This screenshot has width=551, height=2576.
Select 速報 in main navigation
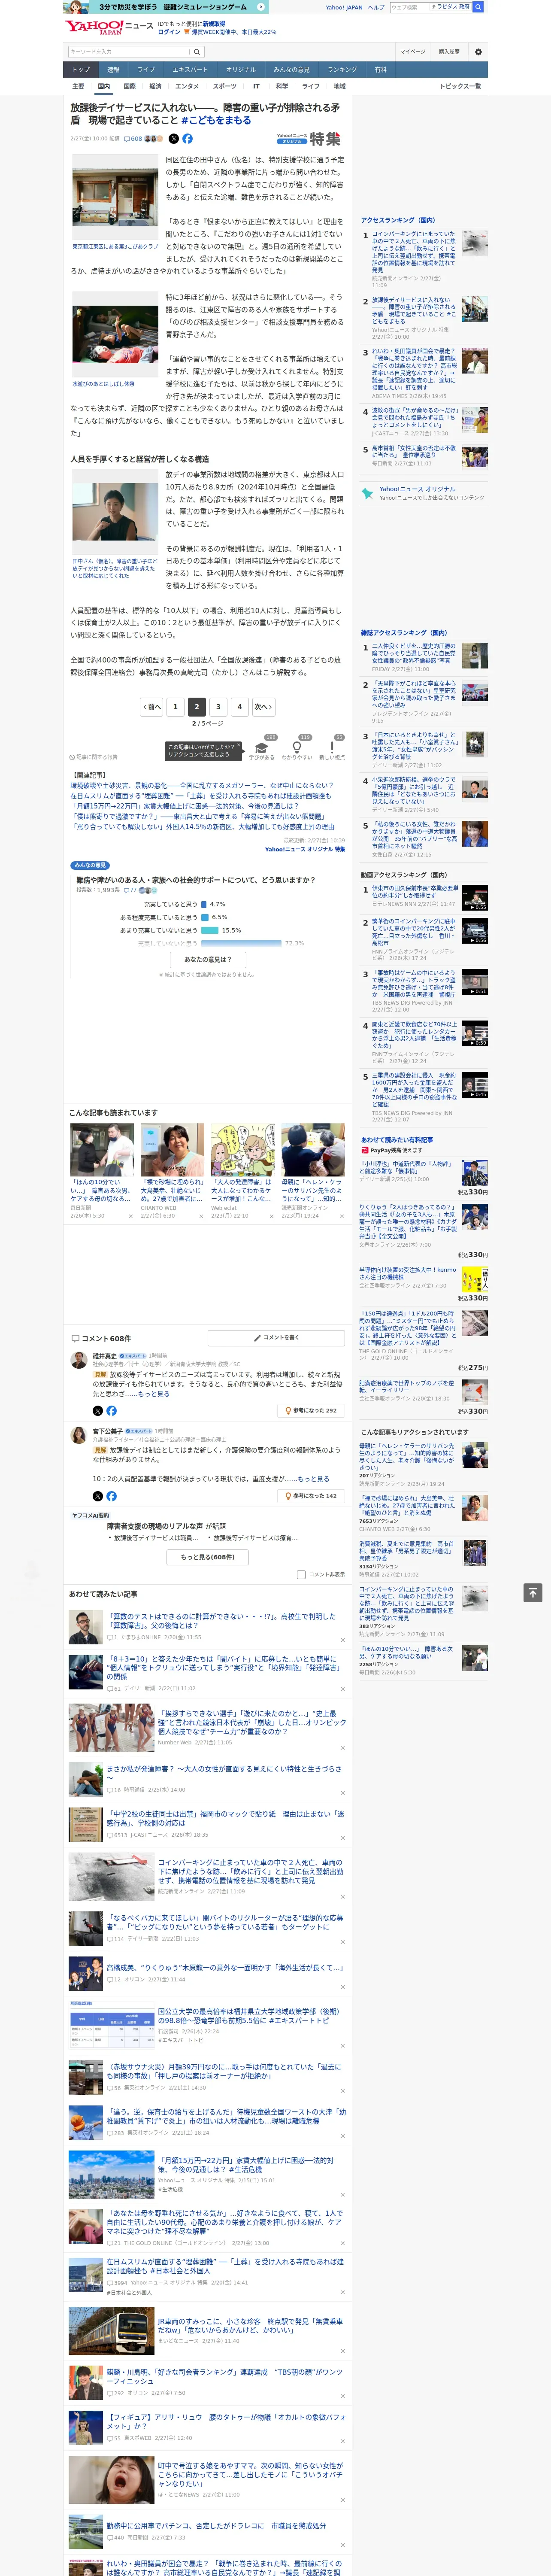pos(113,70)
